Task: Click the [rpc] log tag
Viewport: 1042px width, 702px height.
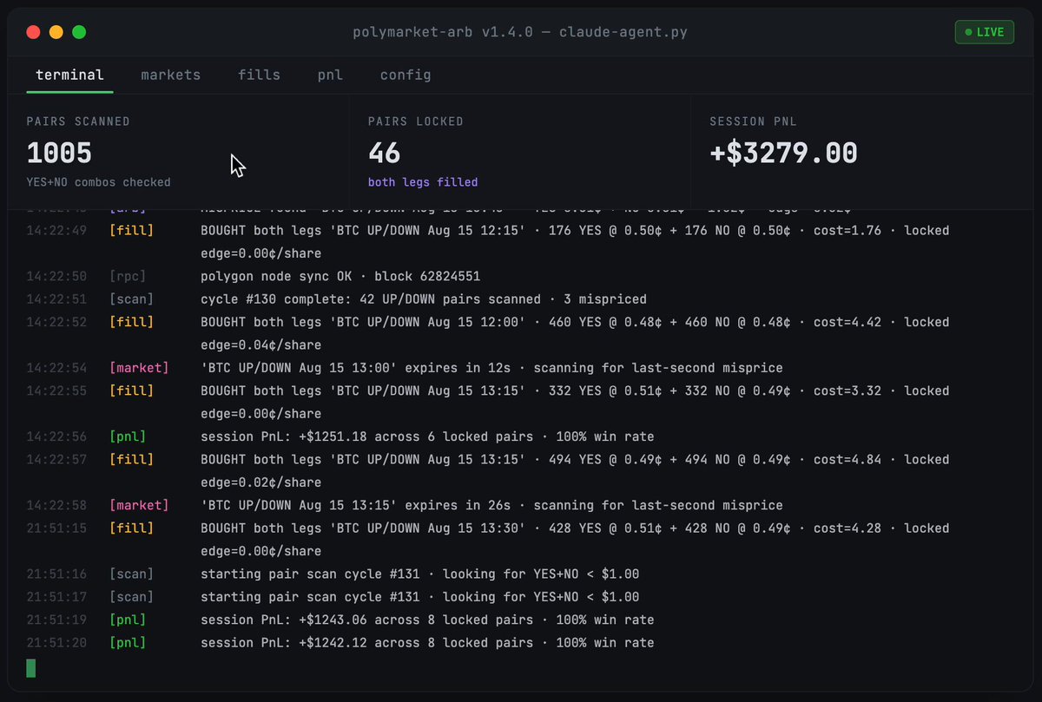Action: point(128,276)
